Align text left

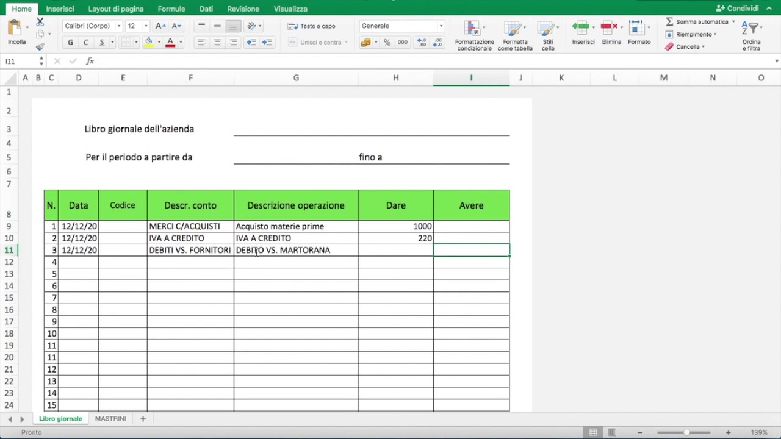(x=201, y=43)
